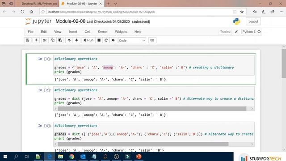Open the View menu
The width and height of the screenshot is (286, 161).
pyautogui.click(x=58, y=32)
